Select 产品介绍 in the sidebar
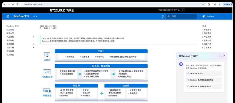Image resolution: width=235 pixels, height=103 pixels. [x=10, y=30]
